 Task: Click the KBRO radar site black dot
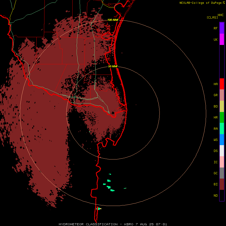(x=113, y=113)
